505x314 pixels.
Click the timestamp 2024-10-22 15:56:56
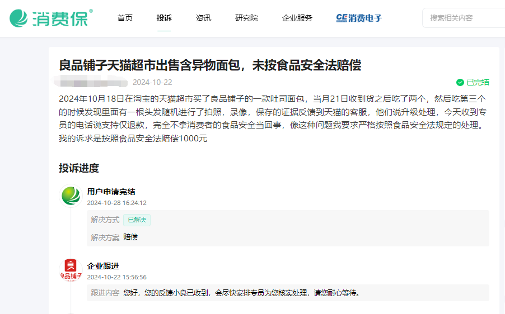(x=116, y=277)
